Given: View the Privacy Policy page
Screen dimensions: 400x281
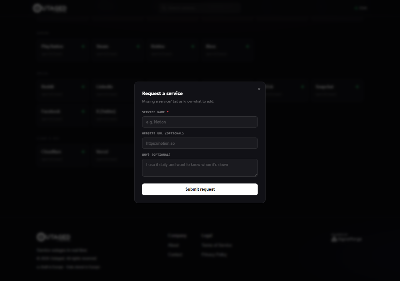Looking at the screenshot, I should 214,254.
